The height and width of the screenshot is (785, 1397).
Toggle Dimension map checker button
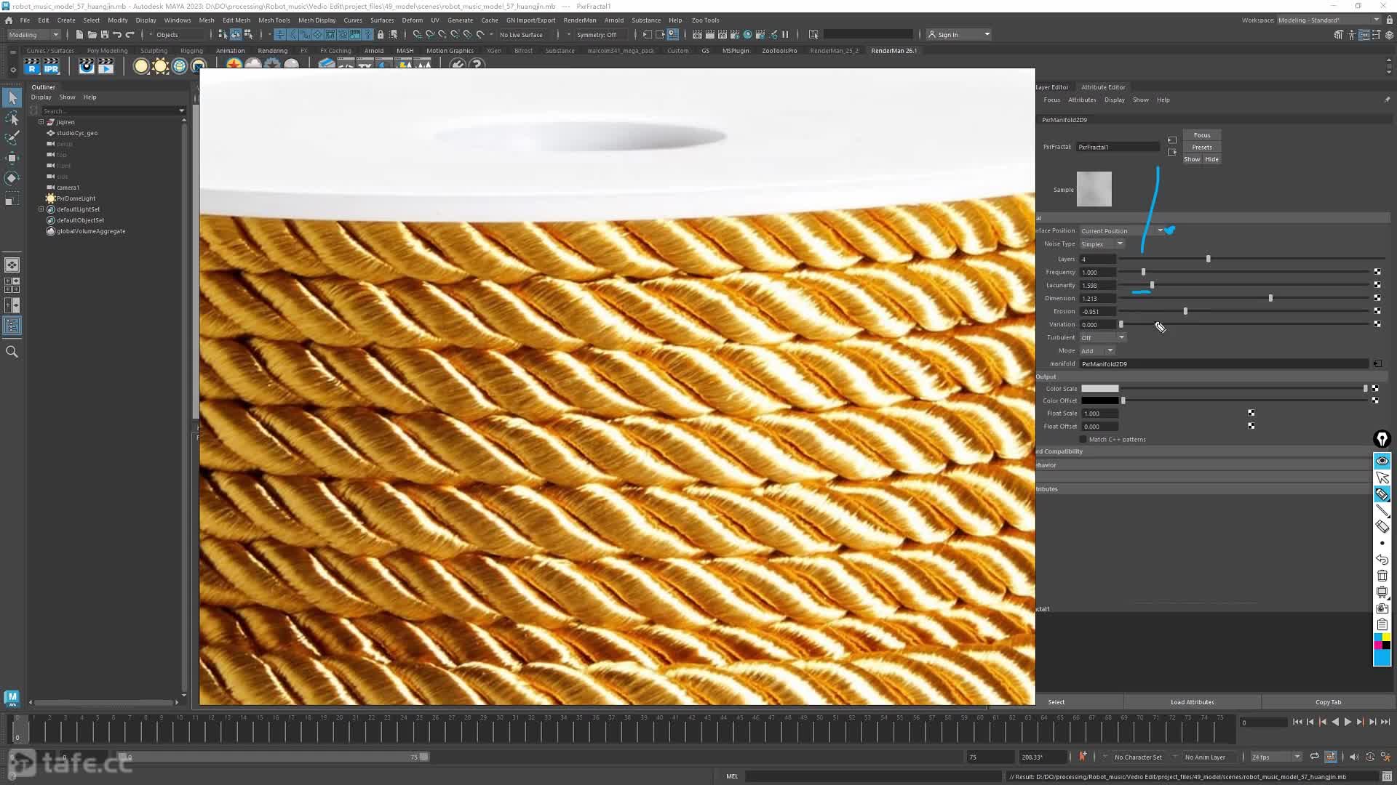point(1377,298)
